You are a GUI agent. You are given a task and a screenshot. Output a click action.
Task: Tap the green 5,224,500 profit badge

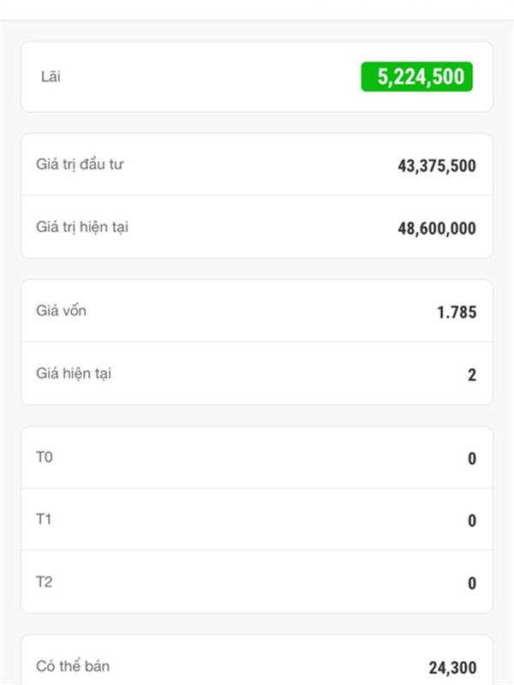tap(416, 77)
